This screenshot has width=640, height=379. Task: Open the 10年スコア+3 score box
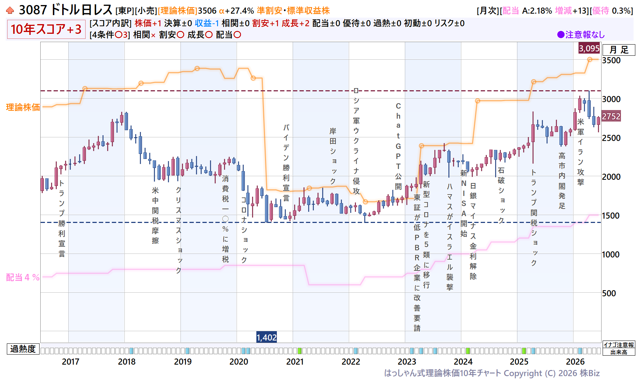point(46,29)
